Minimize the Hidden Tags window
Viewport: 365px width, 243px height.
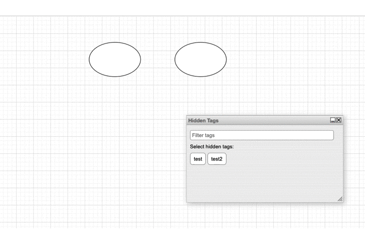pyautogui.click(x=333, y=120)
